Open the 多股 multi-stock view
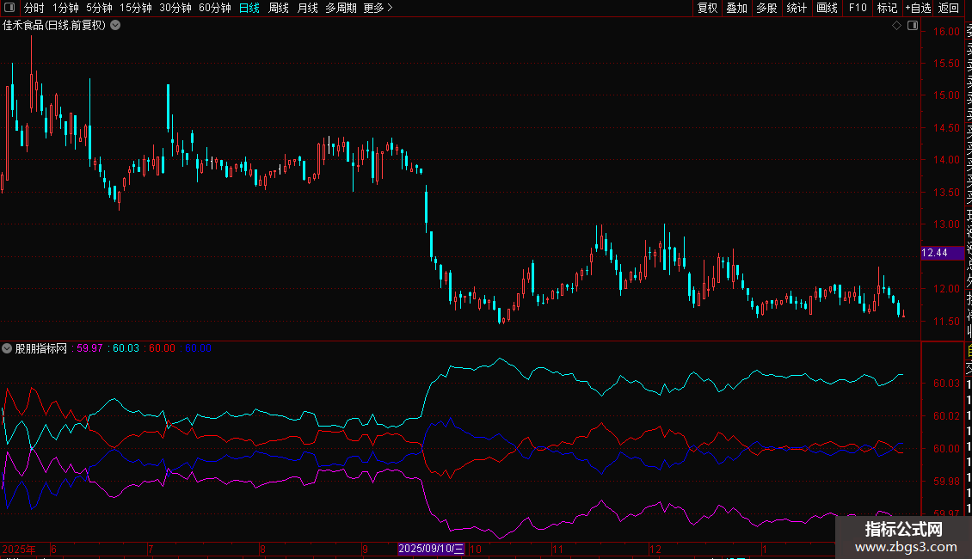 (766, 8)
